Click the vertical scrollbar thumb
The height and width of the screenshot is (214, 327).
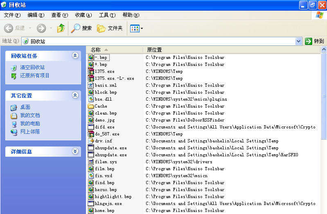pos(324,96)
